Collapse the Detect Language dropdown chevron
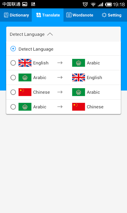This screenshot has width=127, height=213. point(50,34)
